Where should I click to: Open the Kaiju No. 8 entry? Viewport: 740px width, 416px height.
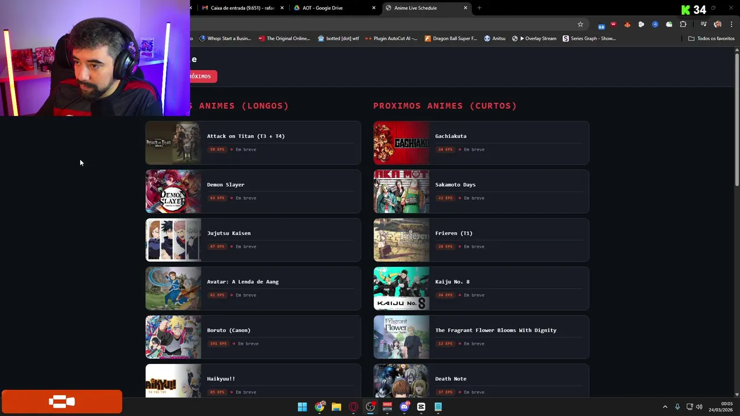tap(481, 288)
